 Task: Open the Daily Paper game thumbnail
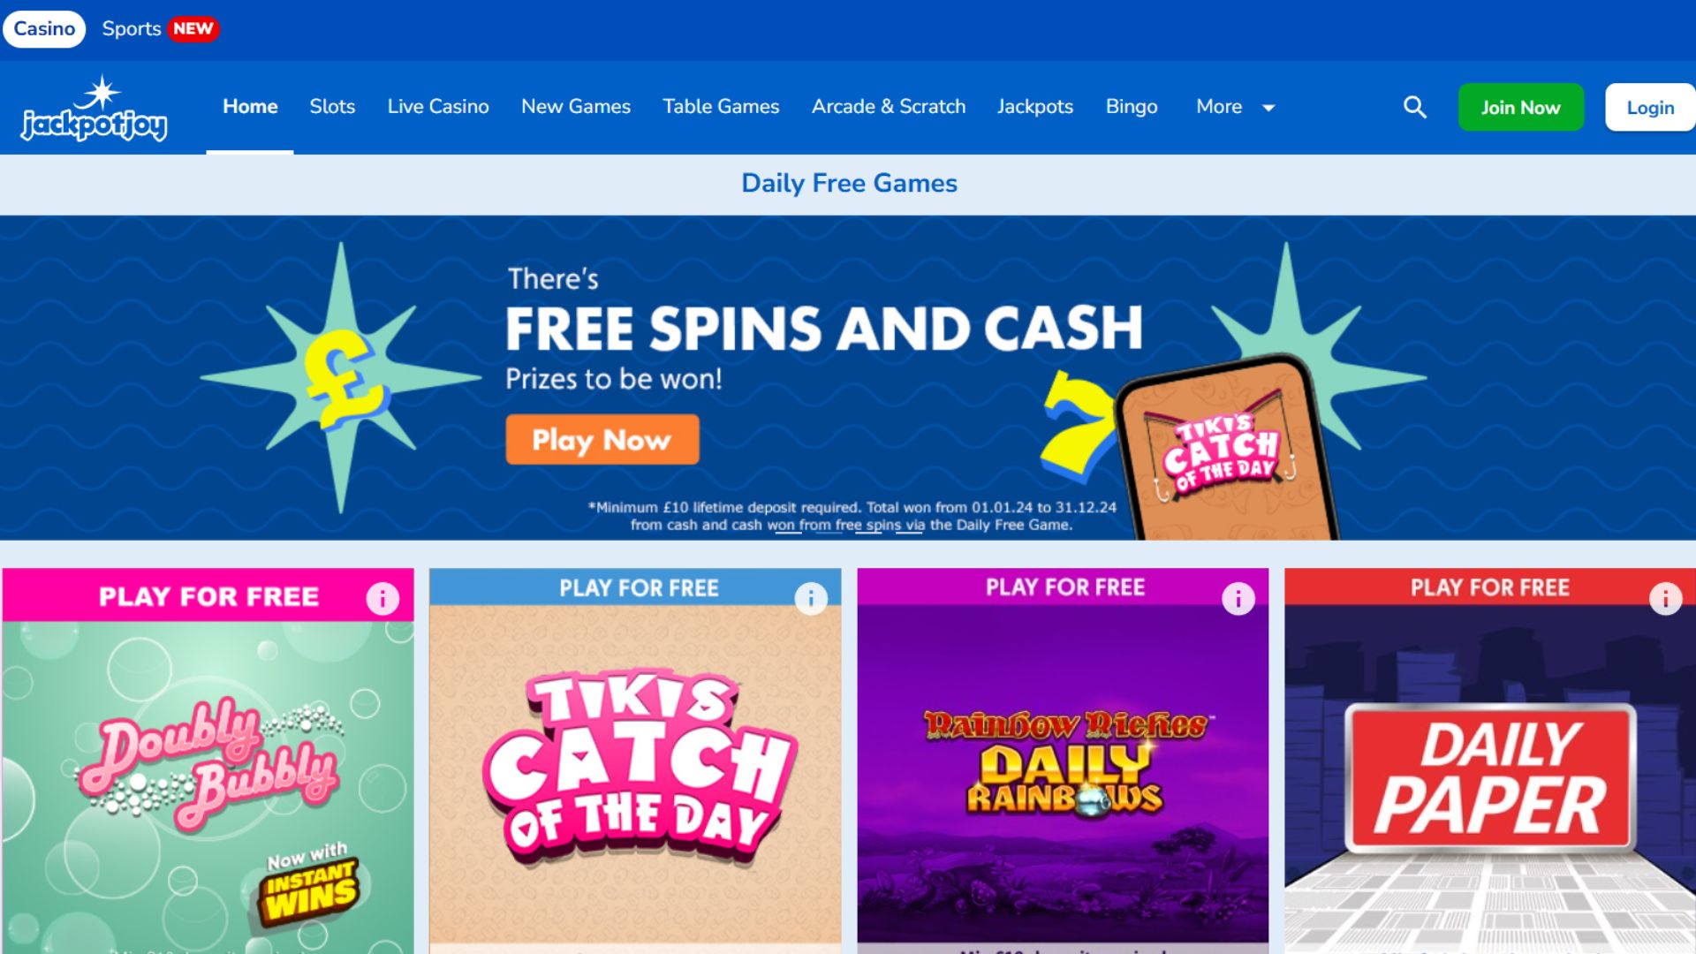pyautogui.click(x=1490, y=779)
